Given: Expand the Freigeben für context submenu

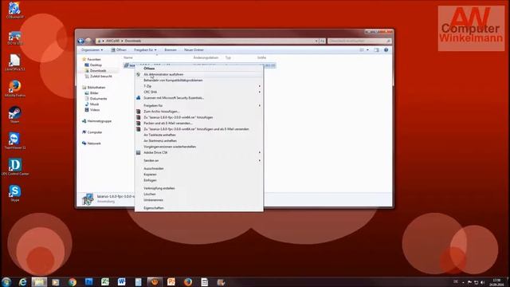Looking at the screenshot, I should coord(199,105).
